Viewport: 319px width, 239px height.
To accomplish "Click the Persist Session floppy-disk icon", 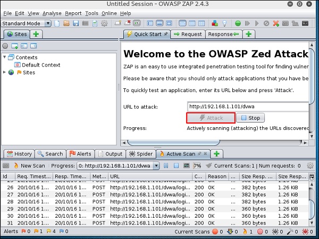I will point(76,23).
